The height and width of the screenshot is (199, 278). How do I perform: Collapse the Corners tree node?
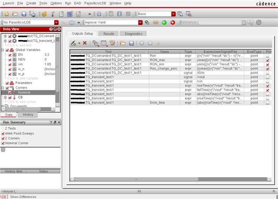click(x=3, y=88)
